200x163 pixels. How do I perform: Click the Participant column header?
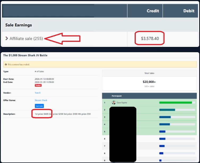pyautogui.click(x=117, y=96)
